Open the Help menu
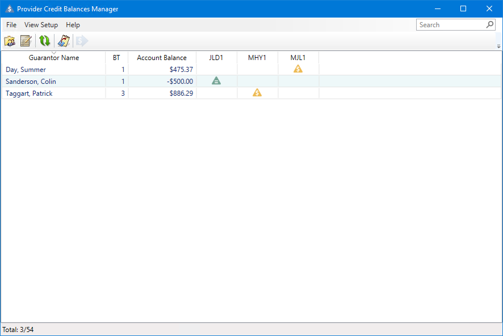The height and width of the screenshot is (336, 503). click(73, 25)
